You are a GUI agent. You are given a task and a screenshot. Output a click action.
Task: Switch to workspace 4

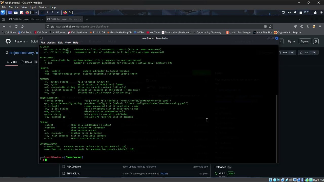pos(58,12)
